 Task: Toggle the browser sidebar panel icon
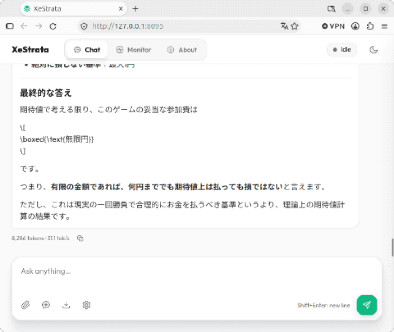click(x=10, y=26)
